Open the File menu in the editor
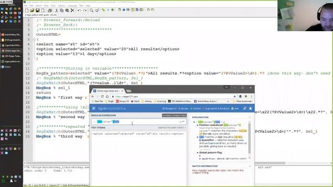333x187 pixels. click(25, 6)
